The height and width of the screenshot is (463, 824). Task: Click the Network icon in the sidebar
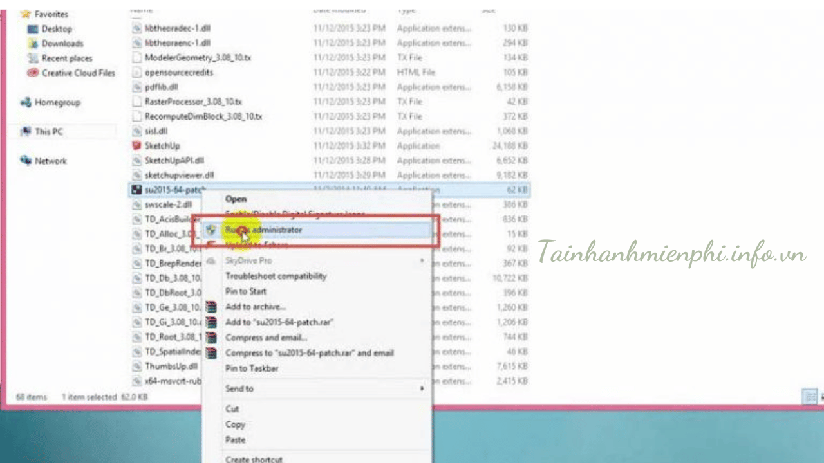tap(26, 161)
